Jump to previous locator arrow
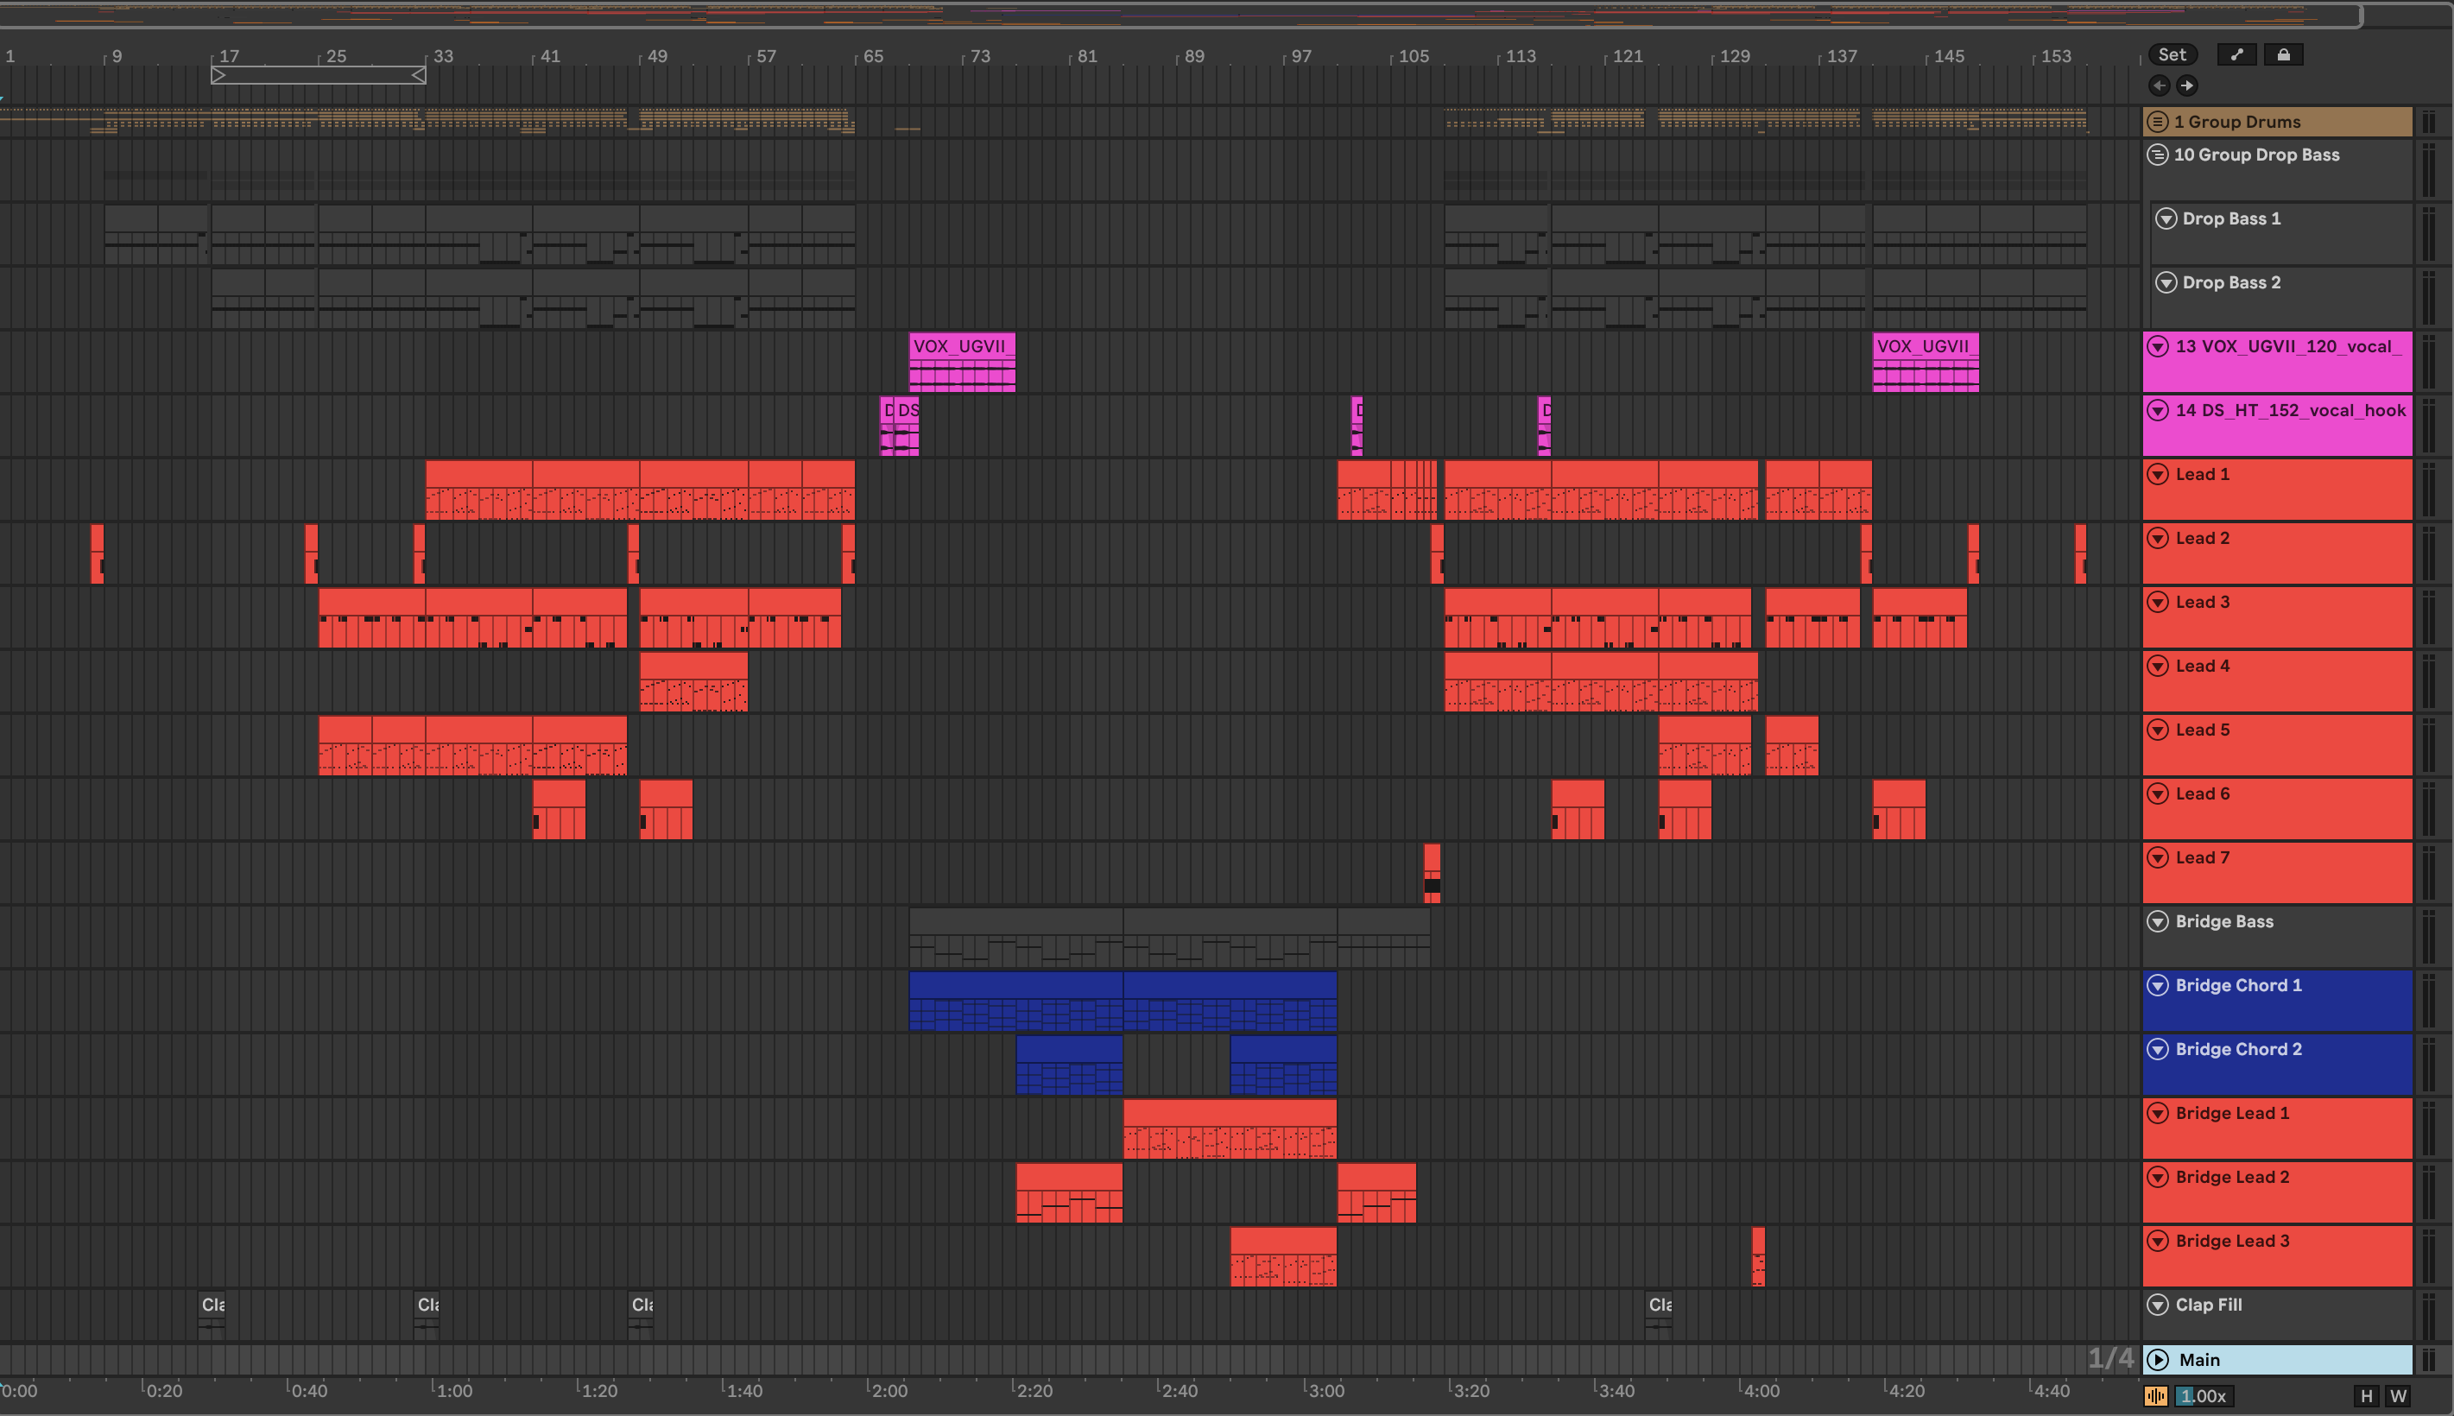Viewport: 2454px width, 1416px height. click(x=2160, y=85)
